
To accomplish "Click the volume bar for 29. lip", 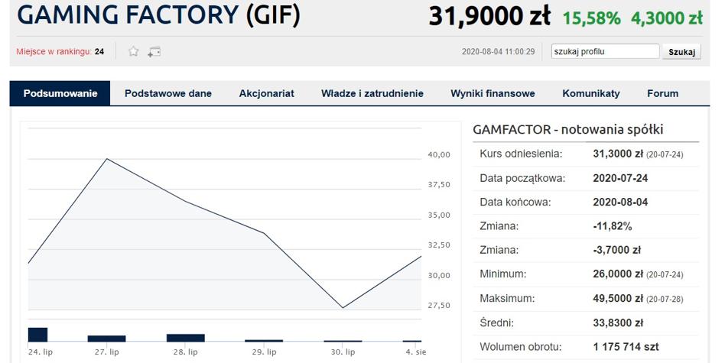I will [264, 341].
